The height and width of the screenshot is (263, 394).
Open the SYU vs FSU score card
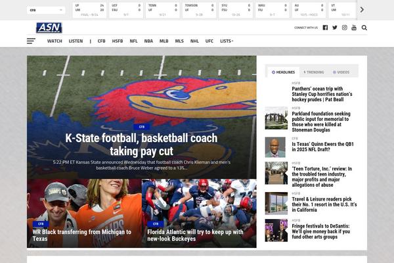click(236, 11)
